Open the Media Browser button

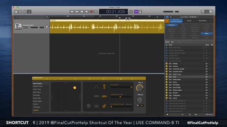[211, 12]
